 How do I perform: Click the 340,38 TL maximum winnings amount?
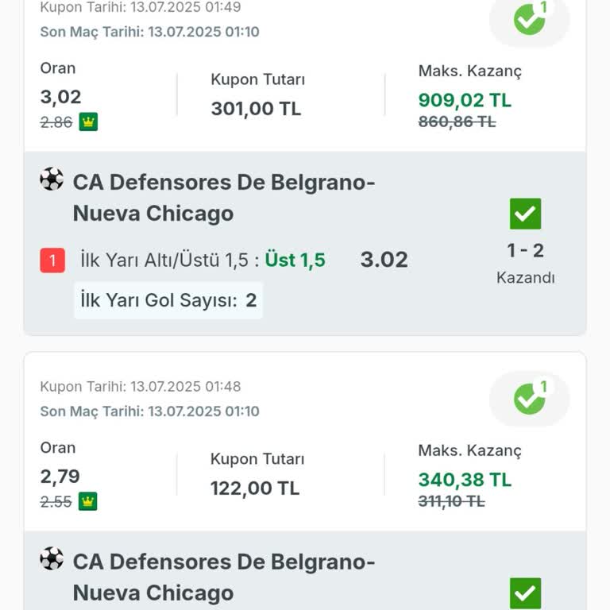click(x=465, y=480)
